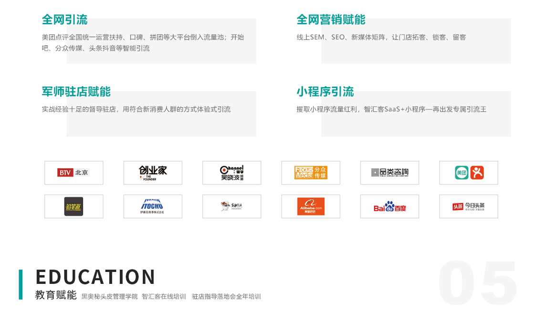The height and width of the screenshot is (323, 544).
Task: Click the 教育赋能 subtitle text
Action: pyautogui.click(x=55, y=295)
